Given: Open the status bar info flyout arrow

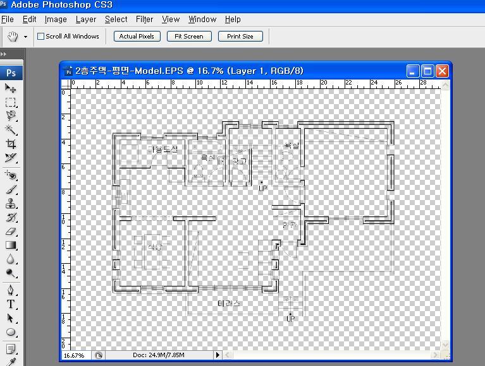Looking at the screenshot, I should (218, 355).
